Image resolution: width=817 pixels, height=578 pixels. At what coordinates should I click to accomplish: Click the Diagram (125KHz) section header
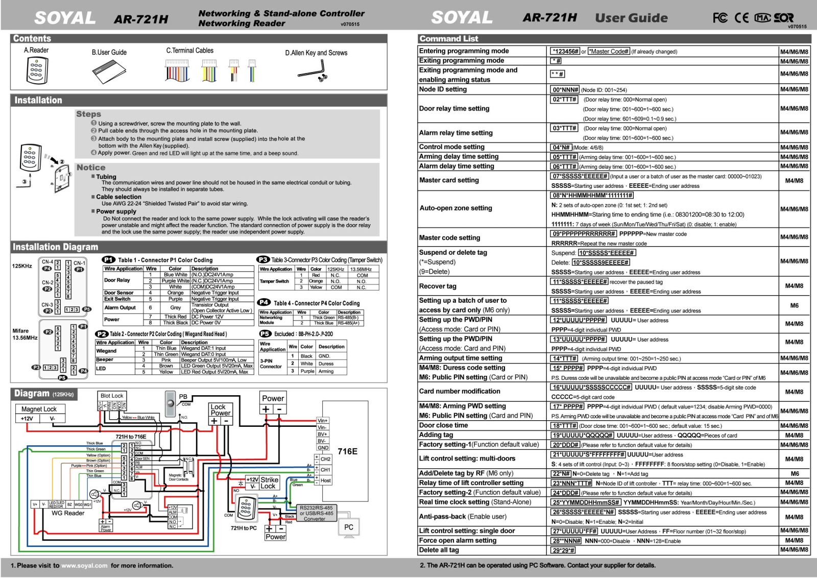coord(45,394)
